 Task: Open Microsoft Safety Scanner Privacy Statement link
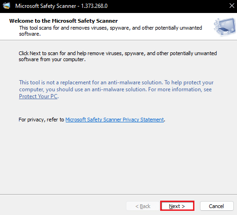coord(114,120)
